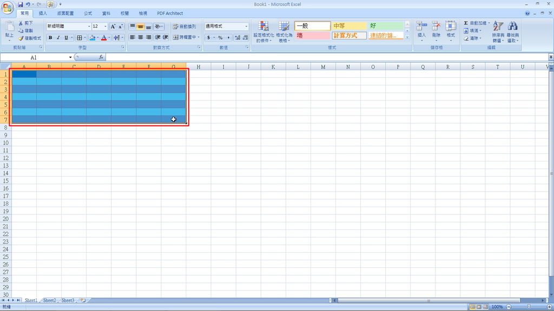Decrease indent in alignment group

pos(157,37)
